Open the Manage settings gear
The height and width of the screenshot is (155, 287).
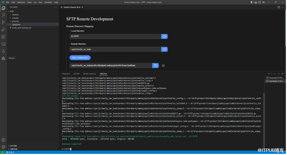coord(3,147)
